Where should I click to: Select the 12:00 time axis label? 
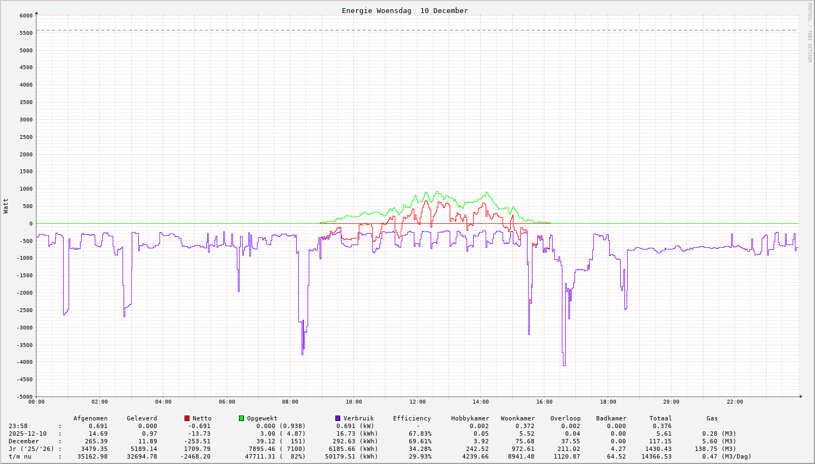pos(417,402)
